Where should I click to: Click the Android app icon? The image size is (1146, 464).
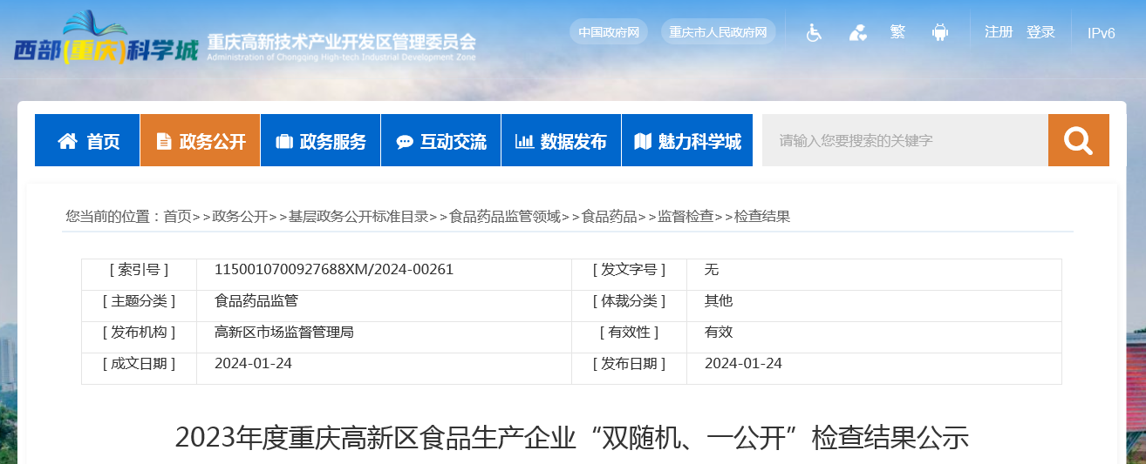pos(939,32)
